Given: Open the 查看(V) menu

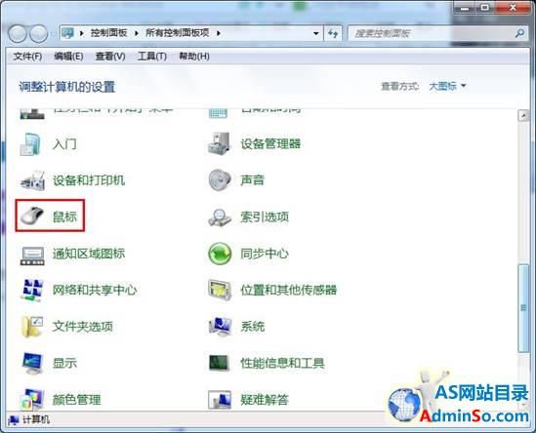Looking at the screenshot, I should pos(110,56).
